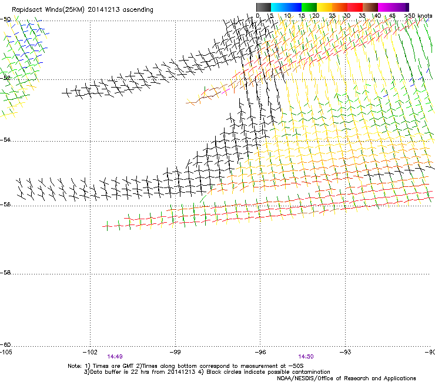Choose the orange 25-30 knots legend swatch
This screenshot has width=435, height=382.
pos(340,7)
